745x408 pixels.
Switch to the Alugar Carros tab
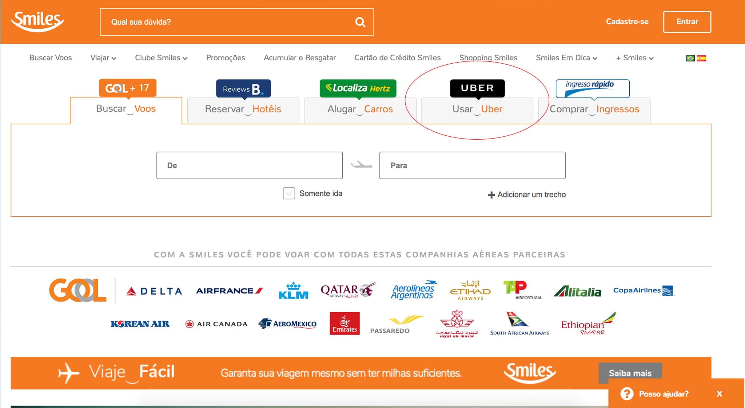(x=360, y=111)
